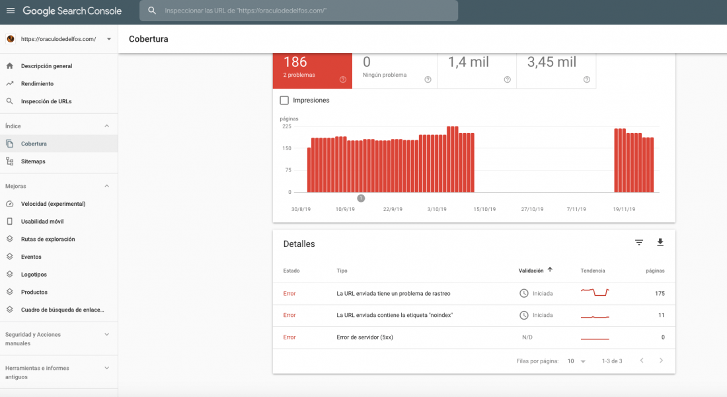
Task: Click the 11 pages count cell
Action: point(661,315)
